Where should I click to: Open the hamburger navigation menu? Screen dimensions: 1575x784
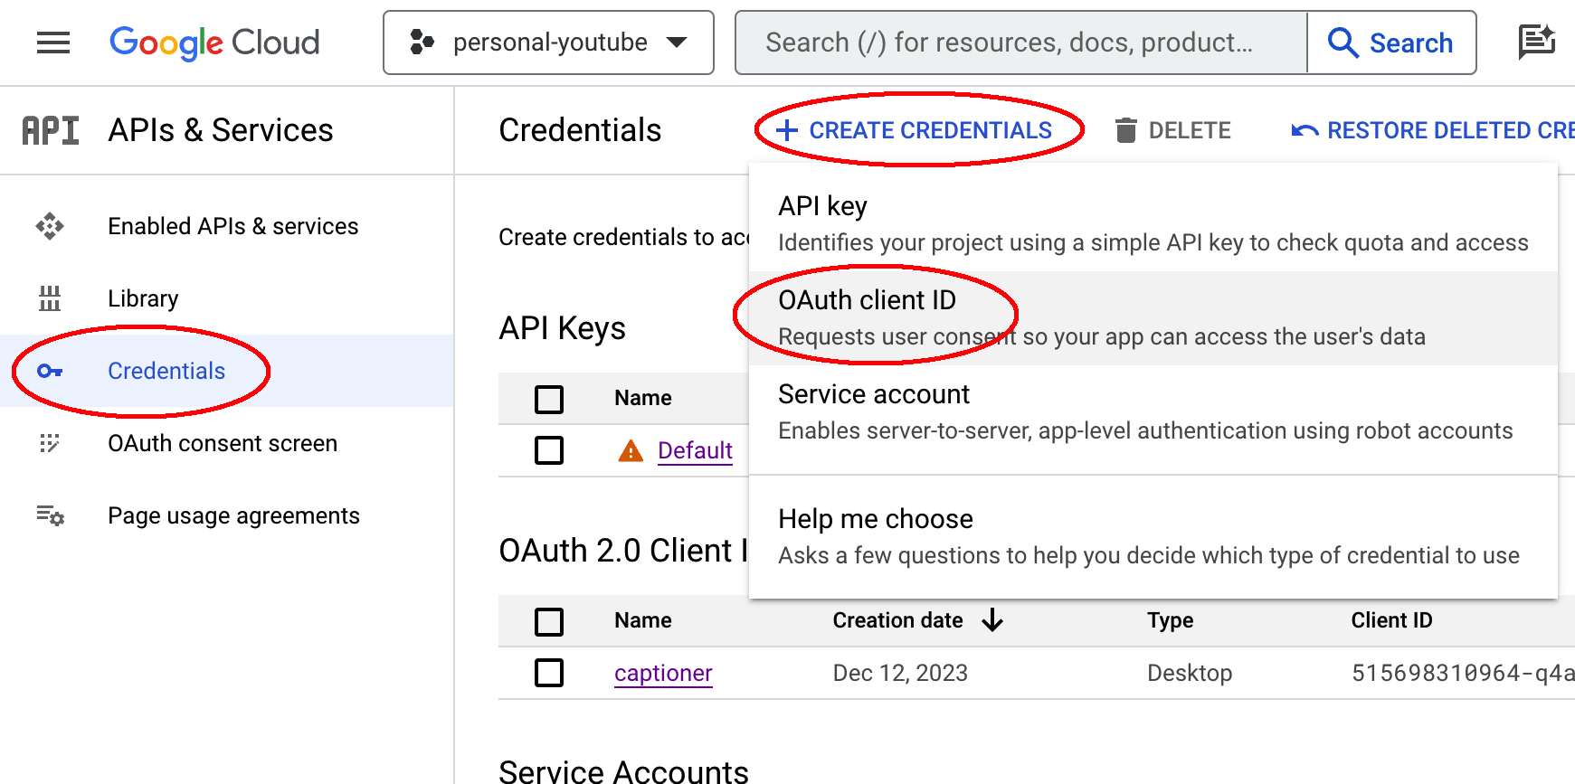(53, 43)
